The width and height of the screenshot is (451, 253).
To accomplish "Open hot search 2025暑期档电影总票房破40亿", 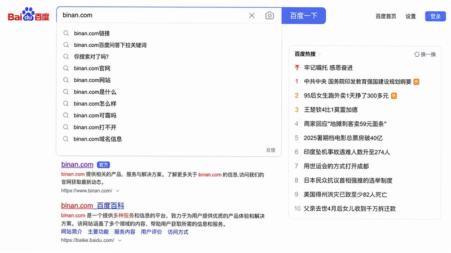I will pyautogui.click(x=343, y=138).
